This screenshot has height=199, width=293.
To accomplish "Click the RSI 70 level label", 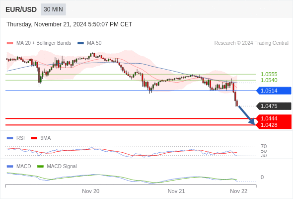I will (x=264, y=146).
